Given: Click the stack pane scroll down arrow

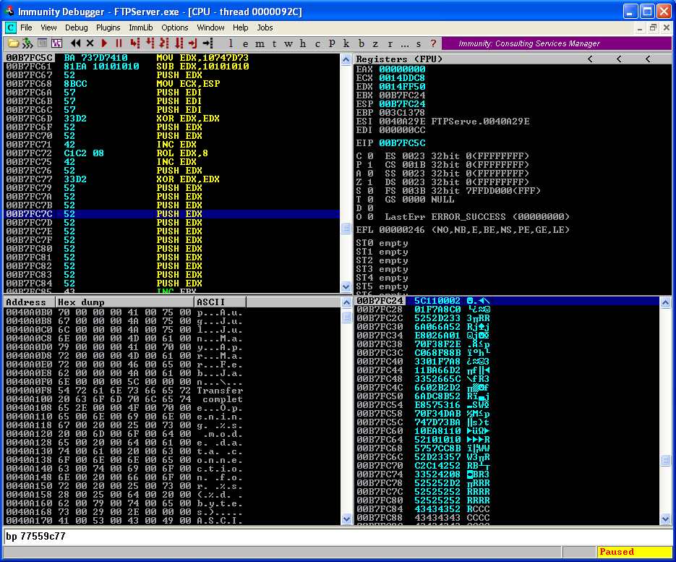Looking at the screenshot, I should pos(665,519).
